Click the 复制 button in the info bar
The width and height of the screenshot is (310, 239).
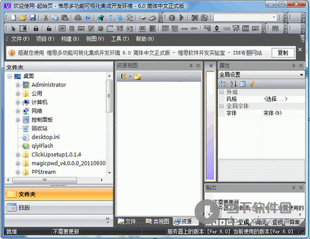283,53
